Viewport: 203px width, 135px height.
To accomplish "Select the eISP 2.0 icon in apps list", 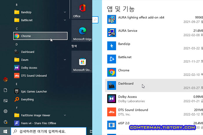I will tap(112, 125).
